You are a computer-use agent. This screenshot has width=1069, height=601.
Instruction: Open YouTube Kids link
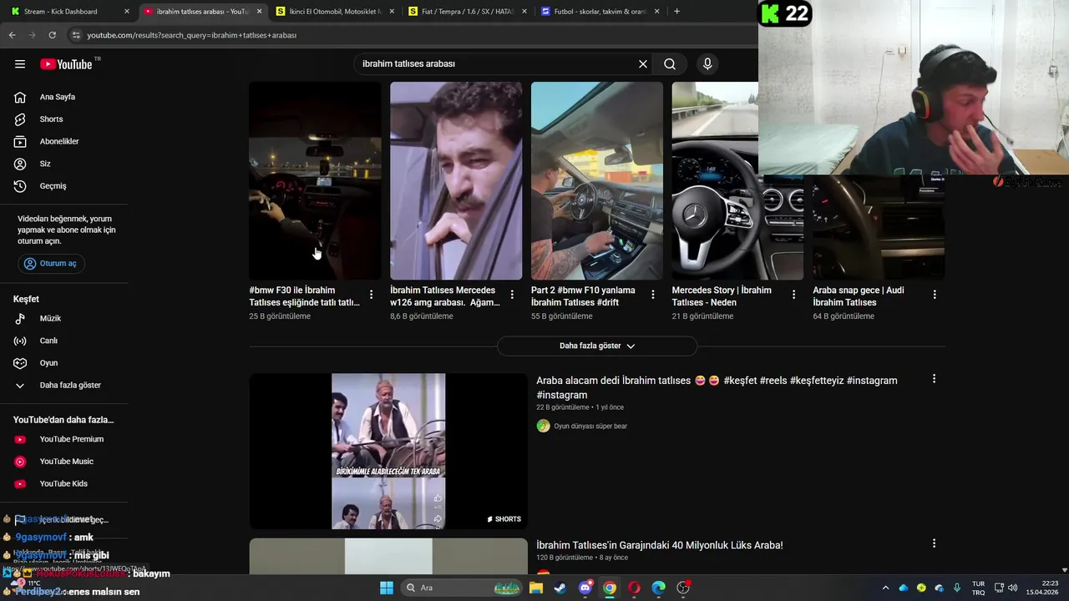65,483
